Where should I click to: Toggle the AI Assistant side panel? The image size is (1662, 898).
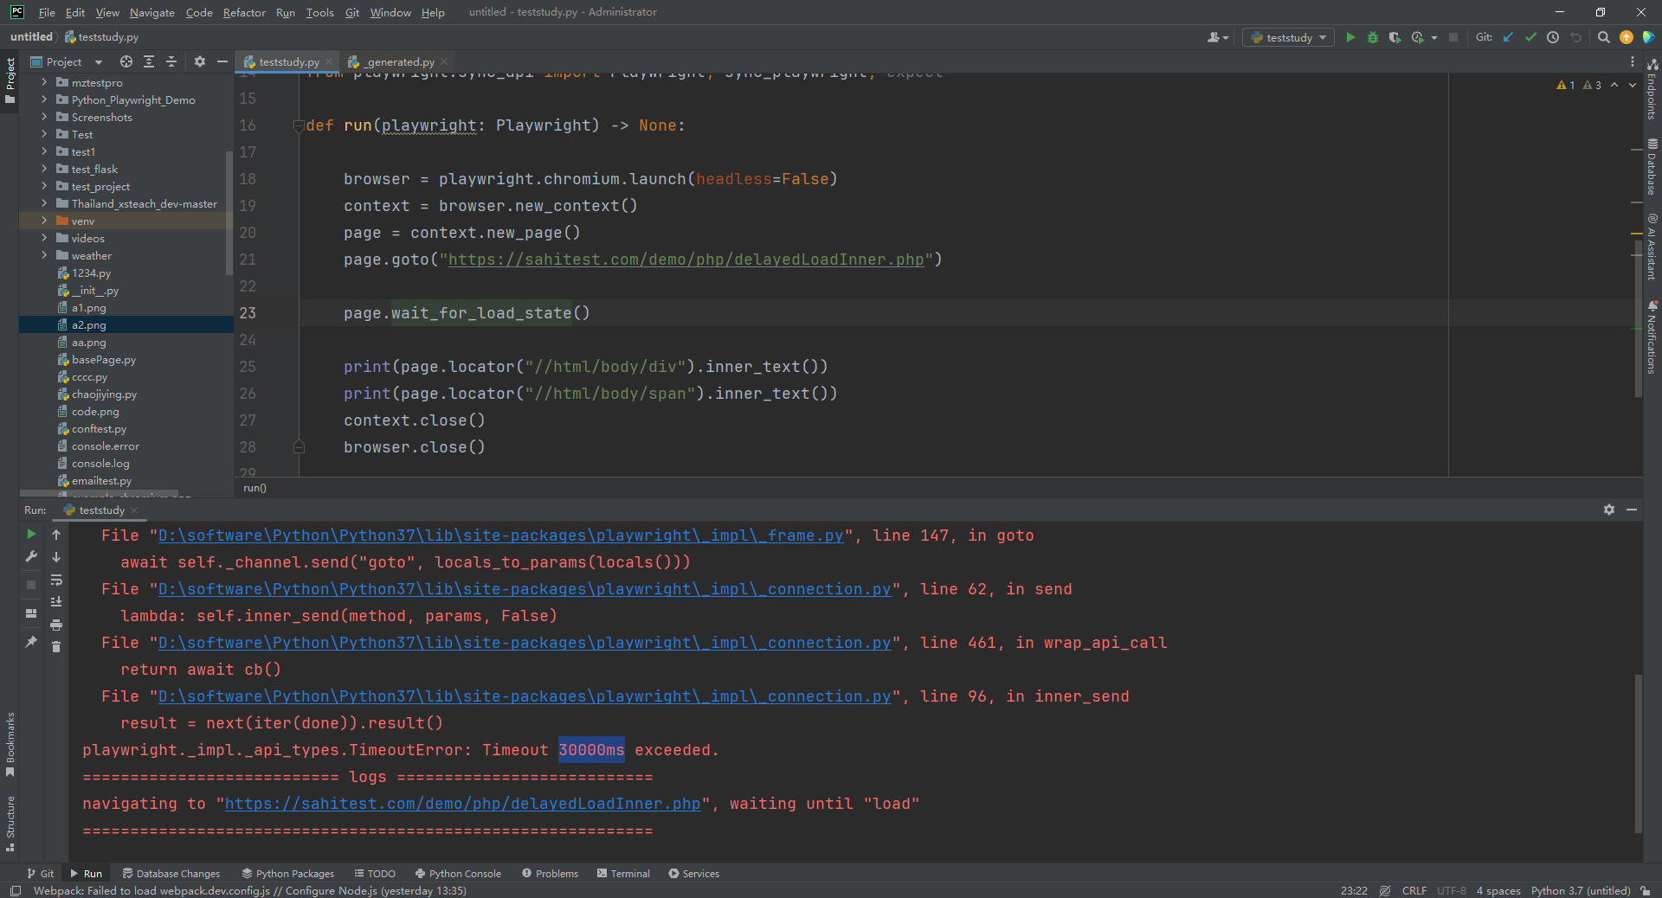click(x=1652, y=247)
